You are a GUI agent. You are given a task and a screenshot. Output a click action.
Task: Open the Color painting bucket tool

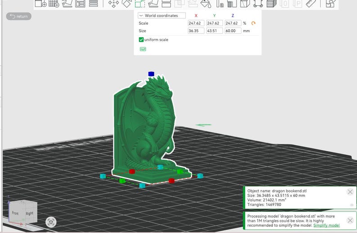[206, 4]
